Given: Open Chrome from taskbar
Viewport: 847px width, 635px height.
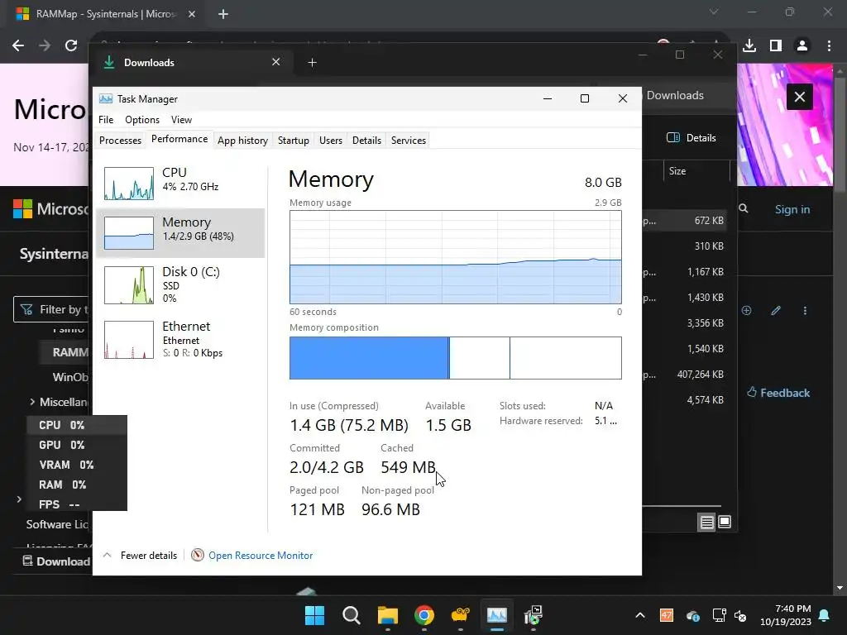Looking at the screenshot, I should pos(424,615).
